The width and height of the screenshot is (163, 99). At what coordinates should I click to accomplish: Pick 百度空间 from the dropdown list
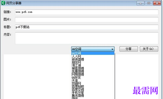[93, 90]
